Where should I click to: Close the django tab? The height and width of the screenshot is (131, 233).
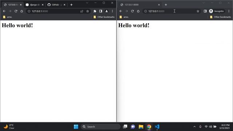43,5
